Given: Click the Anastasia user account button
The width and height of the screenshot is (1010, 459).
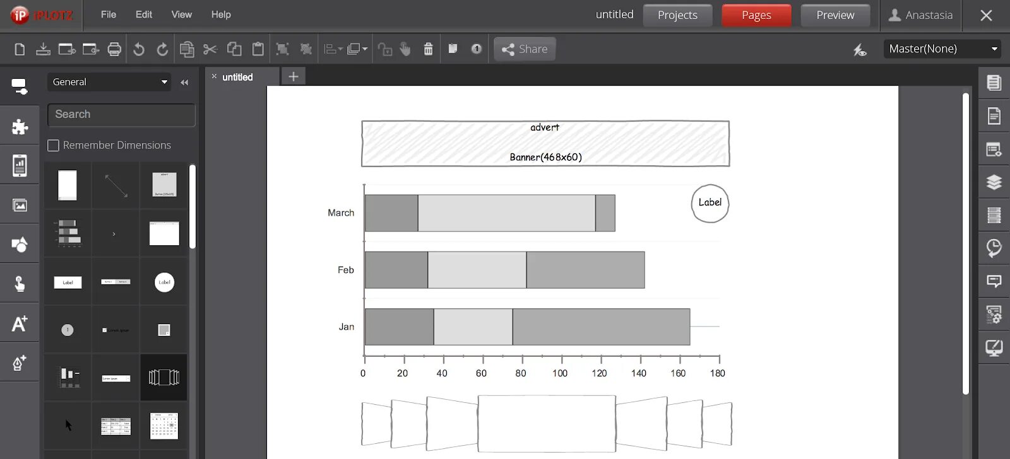Looking at the screenshot, I should tap(920, 15).
